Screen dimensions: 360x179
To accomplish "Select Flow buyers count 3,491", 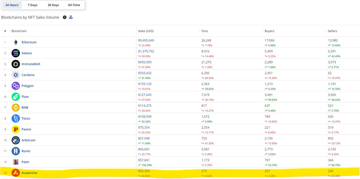I will tap(269, 95).
